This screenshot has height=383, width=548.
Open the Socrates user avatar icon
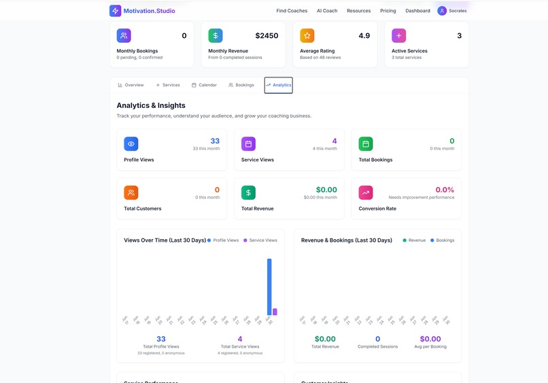[442, 11]
